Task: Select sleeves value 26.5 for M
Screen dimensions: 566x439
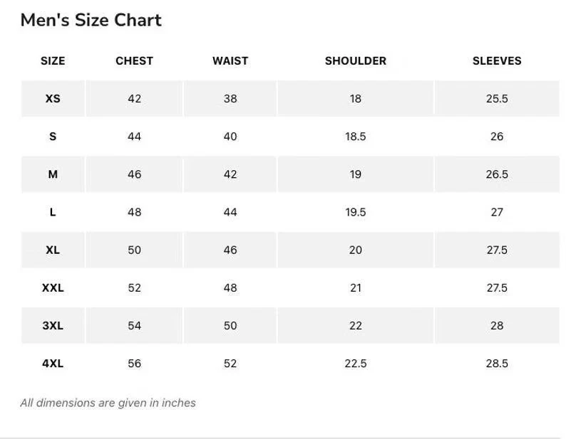Action: 497,174
